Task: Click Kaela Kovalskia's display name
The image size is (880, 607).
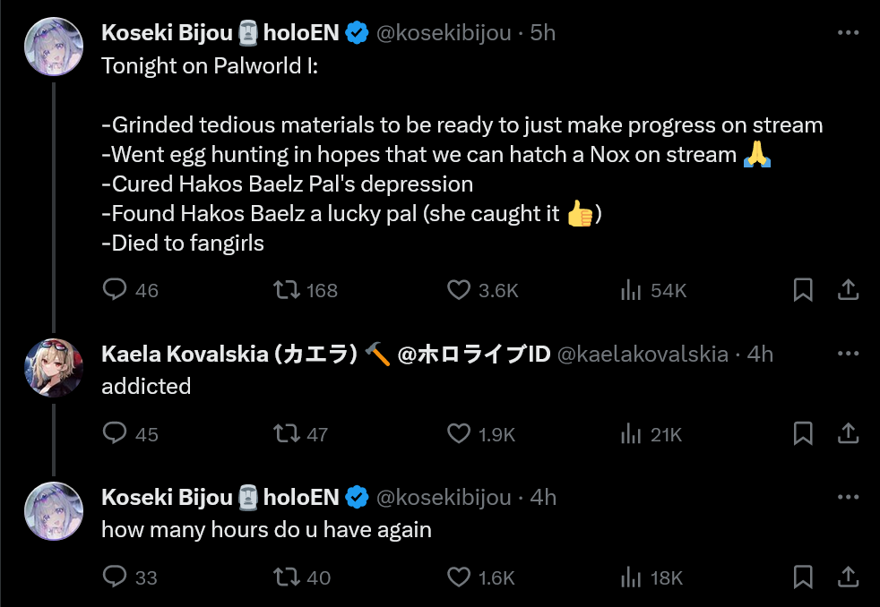Action: pos(229,355)
